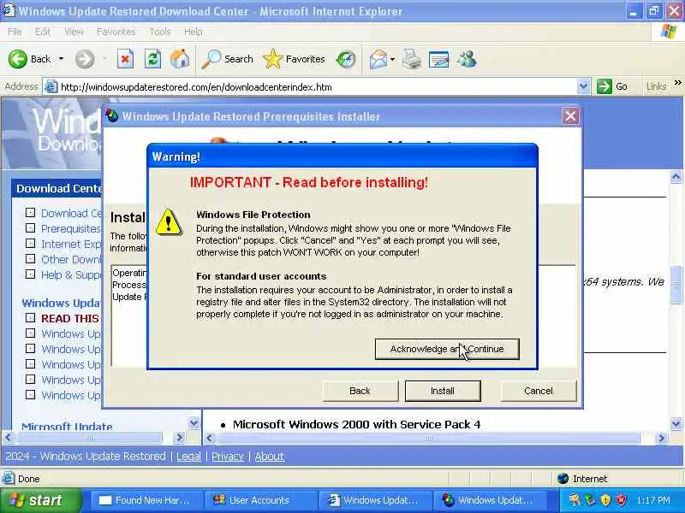Open the Favorites star in toolbar

click(x=273, y=59)
